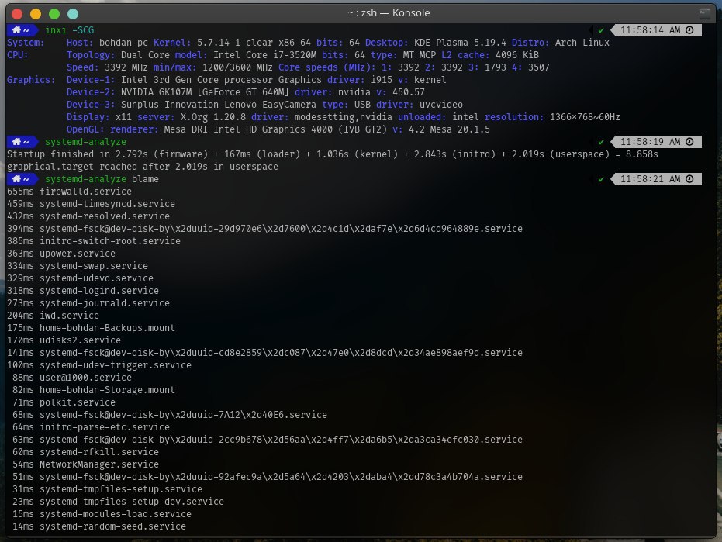Click the 'systemd-udev-trigger.service' line
Image resolution: width=722 pixels, height=542 pixels.
point(99,365)
